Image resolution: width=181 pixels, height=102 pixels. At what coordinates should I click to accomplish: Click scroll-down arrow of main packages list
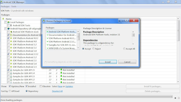(x=178, y=82)
